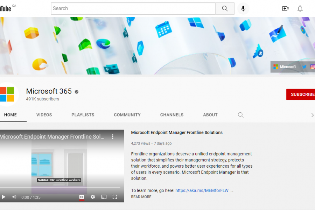Start voice search with microphone icon

coord(243,9)
